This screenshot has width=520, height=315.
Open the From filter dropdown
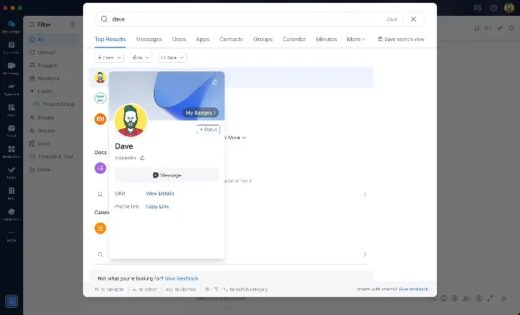tap(109, 57)
